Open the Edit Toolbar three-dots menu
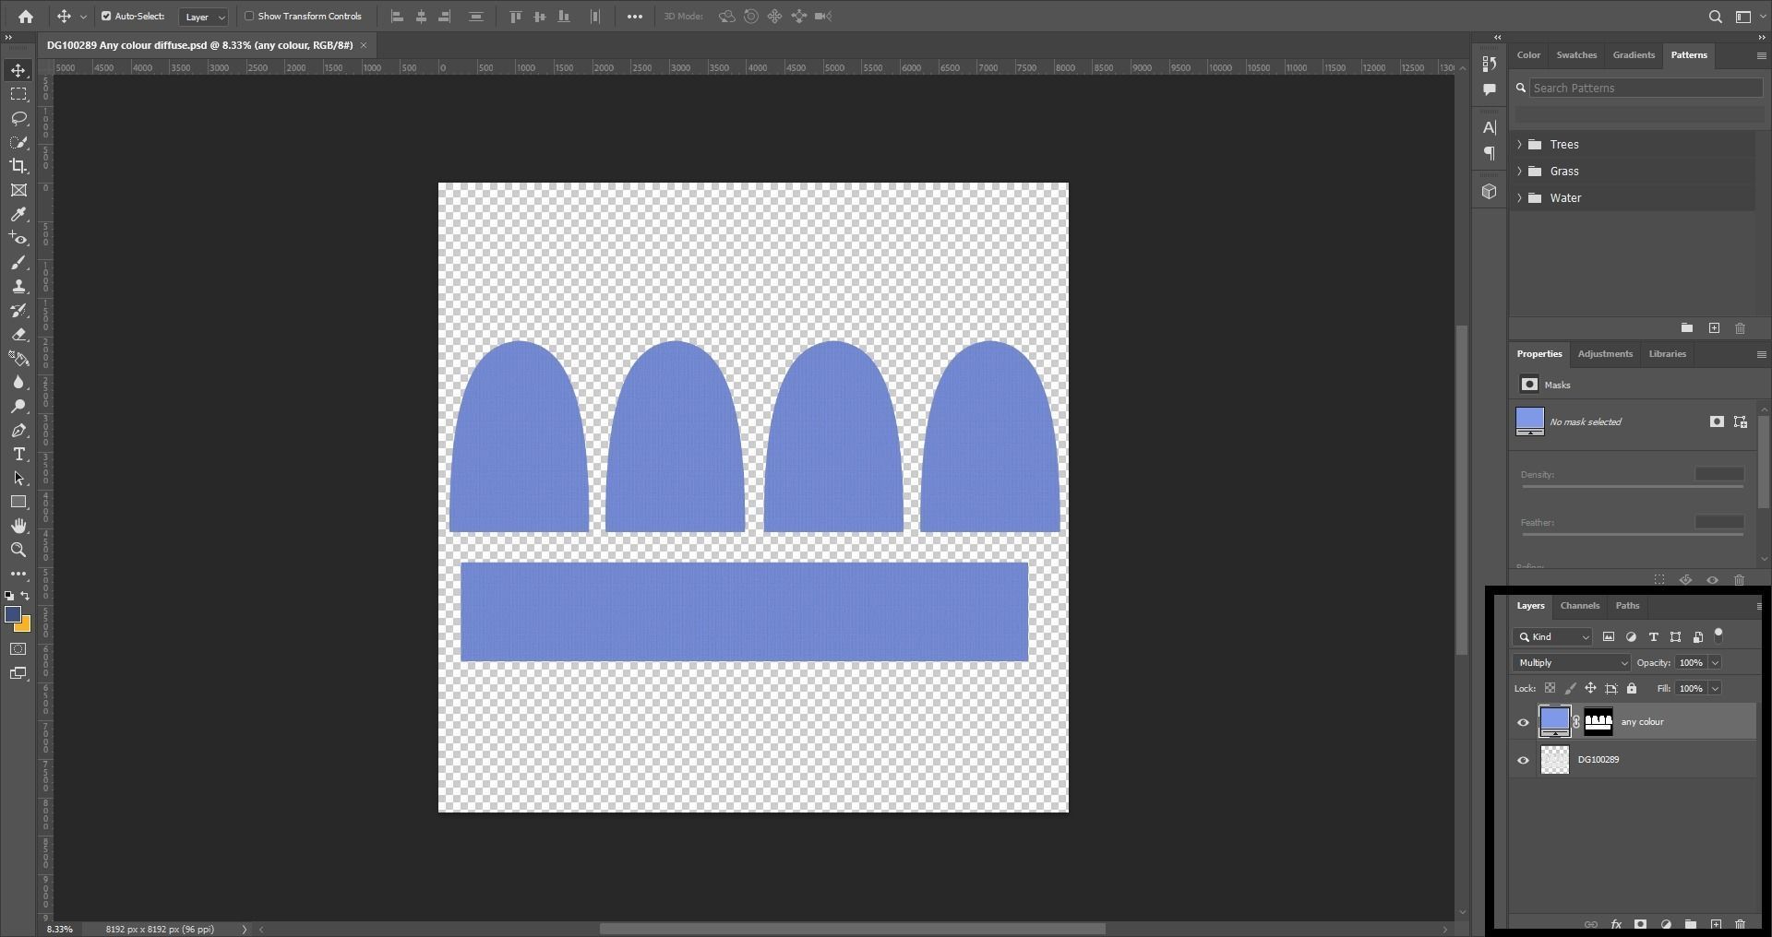The width and height of the screenshot is (1772, 937). [x=18, y=574]
